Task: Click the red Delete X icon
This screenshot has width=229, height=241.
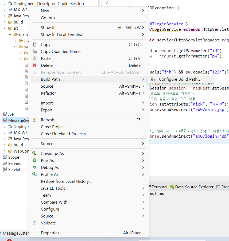Action: 34,65
